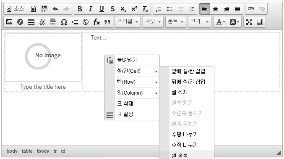Open the 폰트 dropdown
284x159 pixels.
click(176, 22)
